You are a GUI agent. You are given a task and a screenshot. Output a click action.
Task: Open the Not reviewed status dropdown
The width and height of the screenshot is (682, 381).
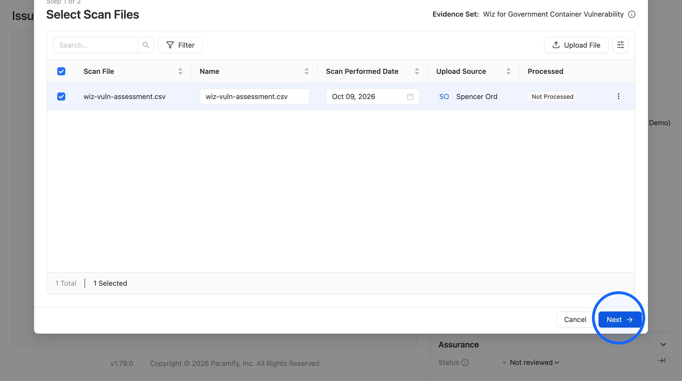pyautogui.click(x=534, y=362)
